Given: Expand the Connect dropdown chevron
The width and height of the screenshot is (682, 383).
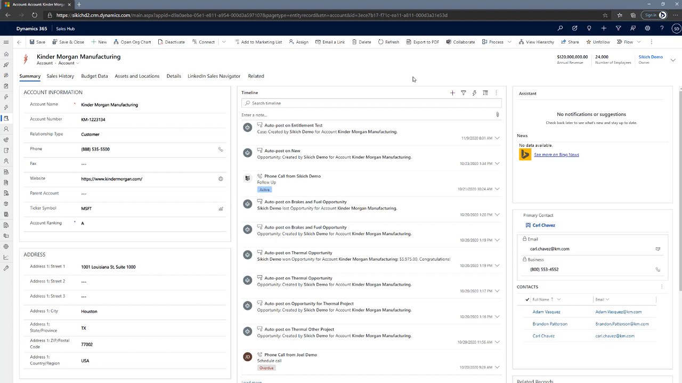Looking at the screenshot, I should click(224, 42).
